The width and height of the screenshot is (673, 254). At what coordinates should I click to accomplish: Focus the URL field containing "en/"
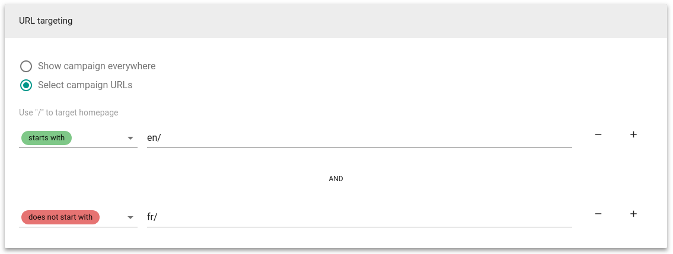pos(359,138)
